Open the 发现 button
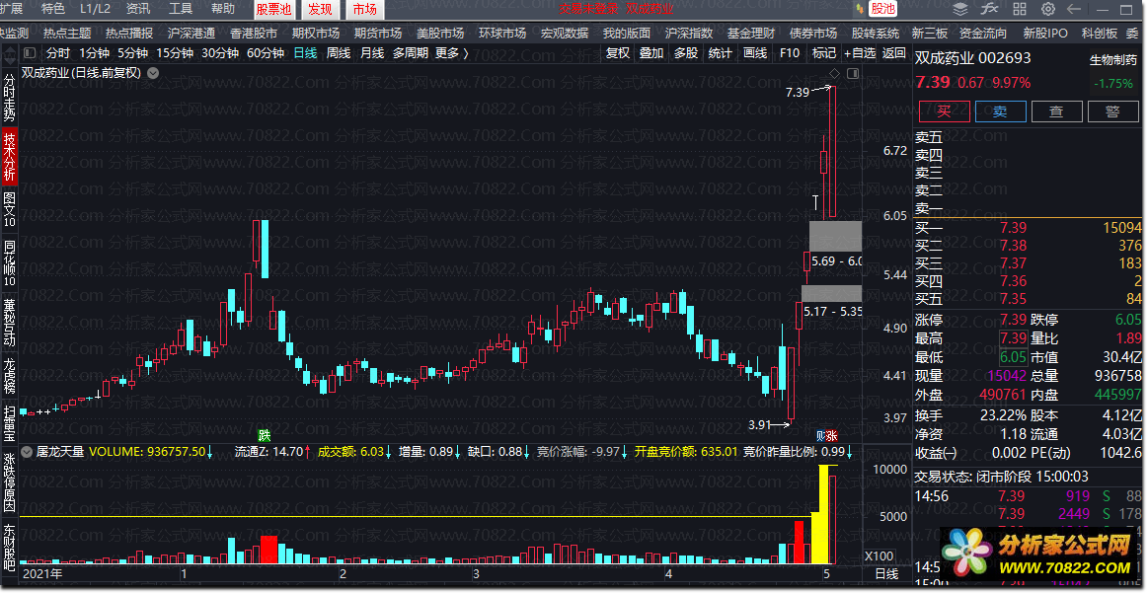Screen dimensions: 1148x593 [320, 10]
